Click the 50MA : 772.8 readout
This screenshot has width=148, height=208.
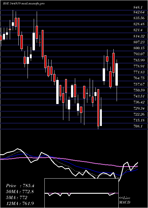coord(20,192)
